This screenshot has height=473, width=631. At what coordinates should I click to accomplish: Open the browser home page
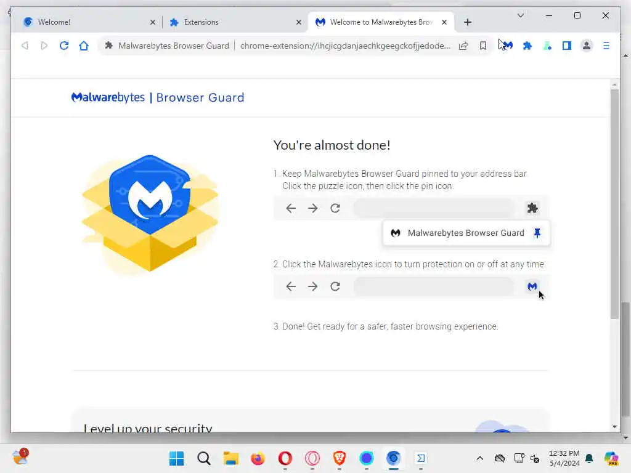click(84, 46)
